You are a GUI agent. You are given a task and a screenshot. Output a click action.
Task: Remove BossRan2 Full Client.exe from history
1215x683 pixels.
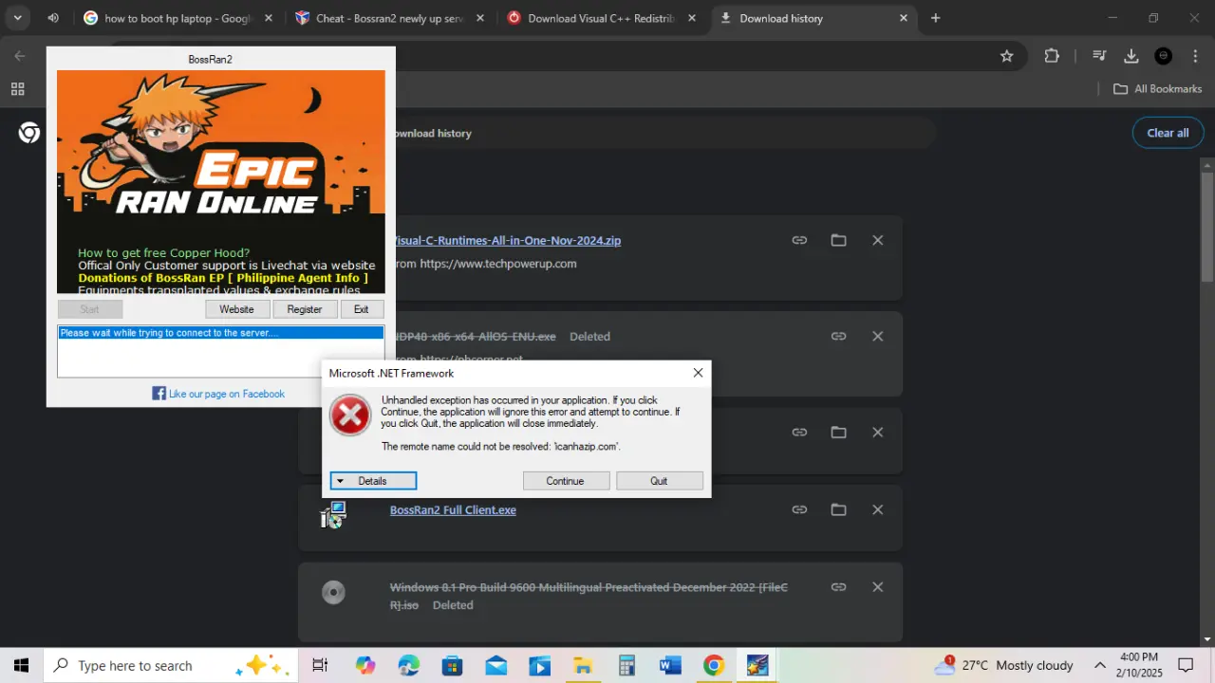pos(878,509)
